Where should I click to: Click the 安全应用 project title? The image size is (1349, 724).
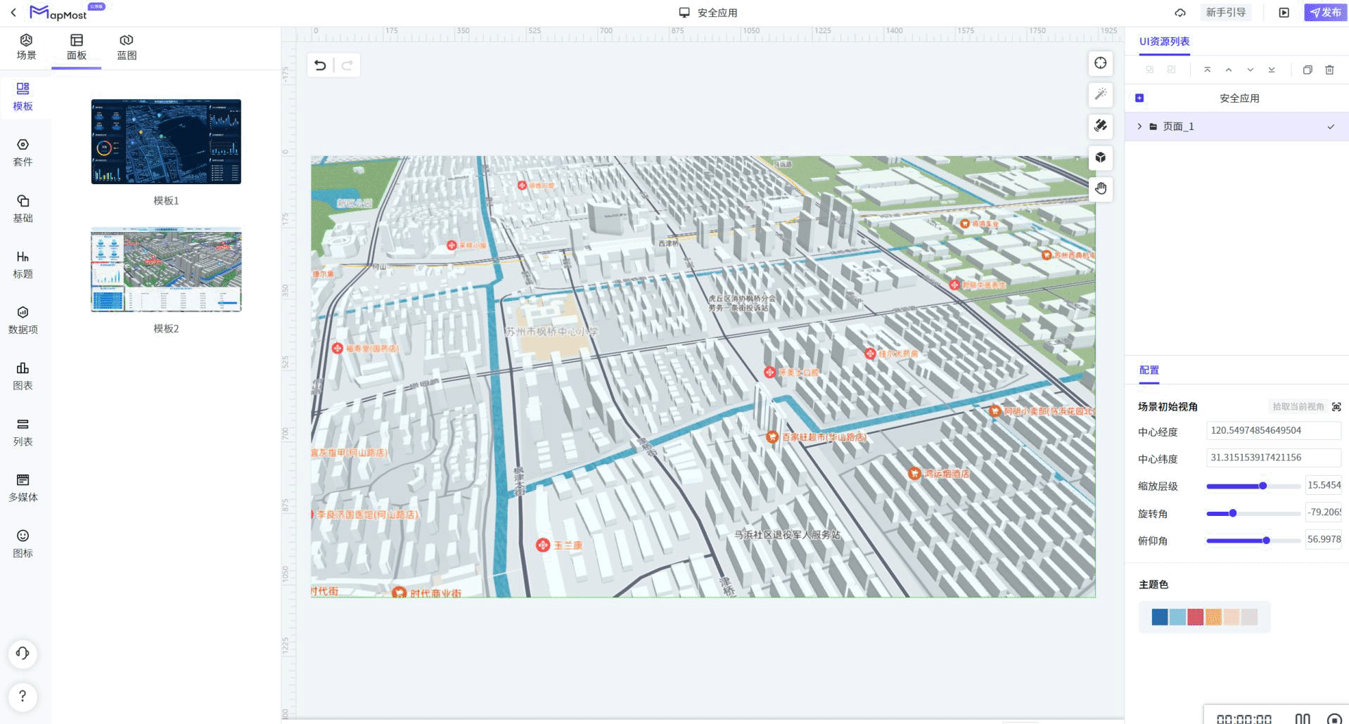[717, 13]
